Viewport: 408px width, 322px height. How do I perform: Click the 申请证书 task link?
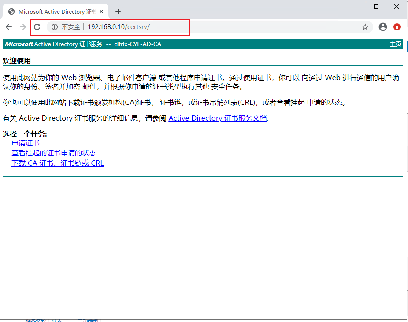pos(26,143)
